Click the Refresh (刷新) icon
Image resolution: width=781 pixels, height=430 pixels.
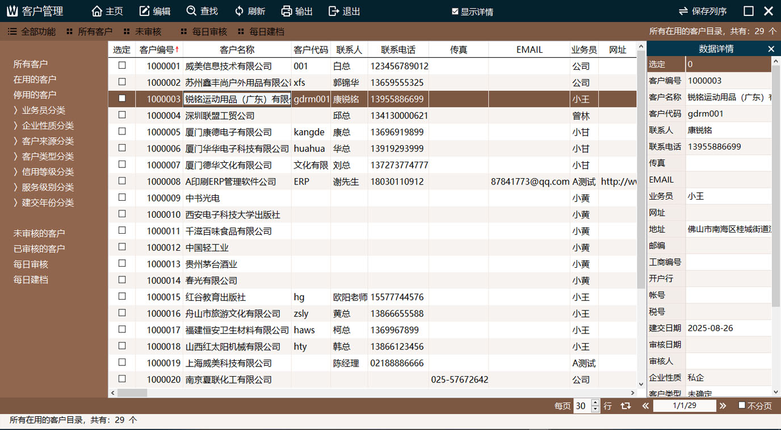pyautogui.click(x=239, y=11)
